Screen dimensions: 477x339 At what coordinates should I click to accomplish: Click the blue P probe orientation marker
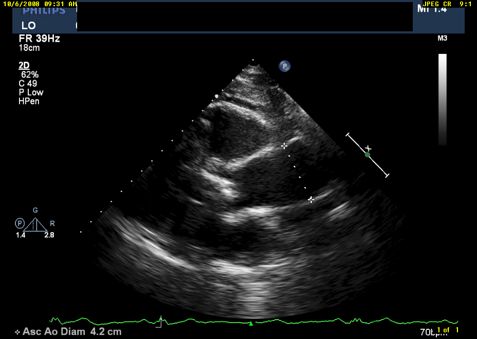tap(285, 66)
